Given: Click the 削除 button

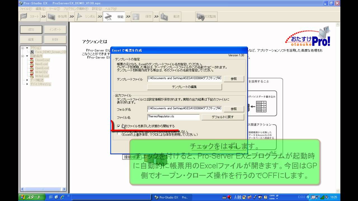Looking at the screenshot, I should pos(55,39).
